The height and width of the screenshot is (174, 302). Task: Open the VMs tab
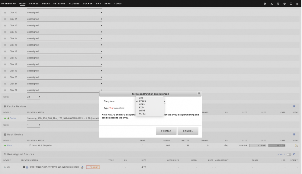(x=98, y=3)
